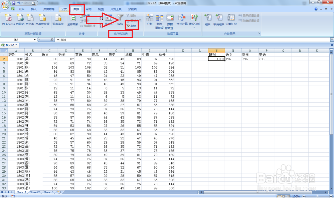Open Consolidate (合并计算)
The width and height of the screenshot is (334, 200).
(x=182, y=20)
